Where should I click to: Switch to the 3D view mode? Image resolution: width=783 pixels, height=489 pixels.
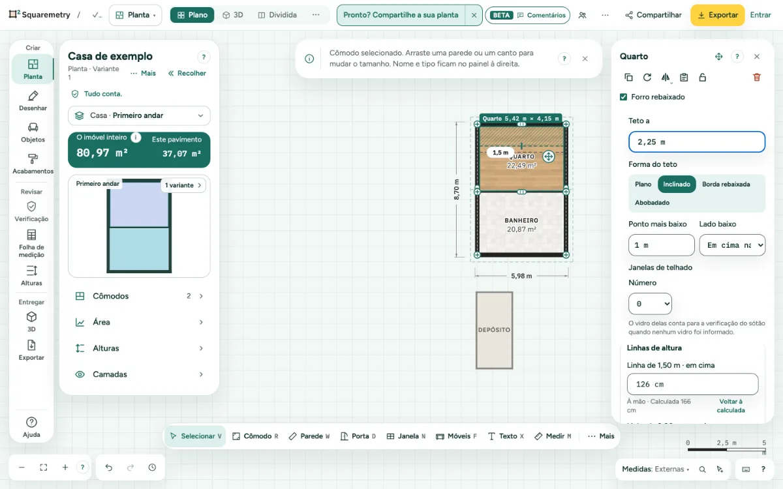coord(232,15)
